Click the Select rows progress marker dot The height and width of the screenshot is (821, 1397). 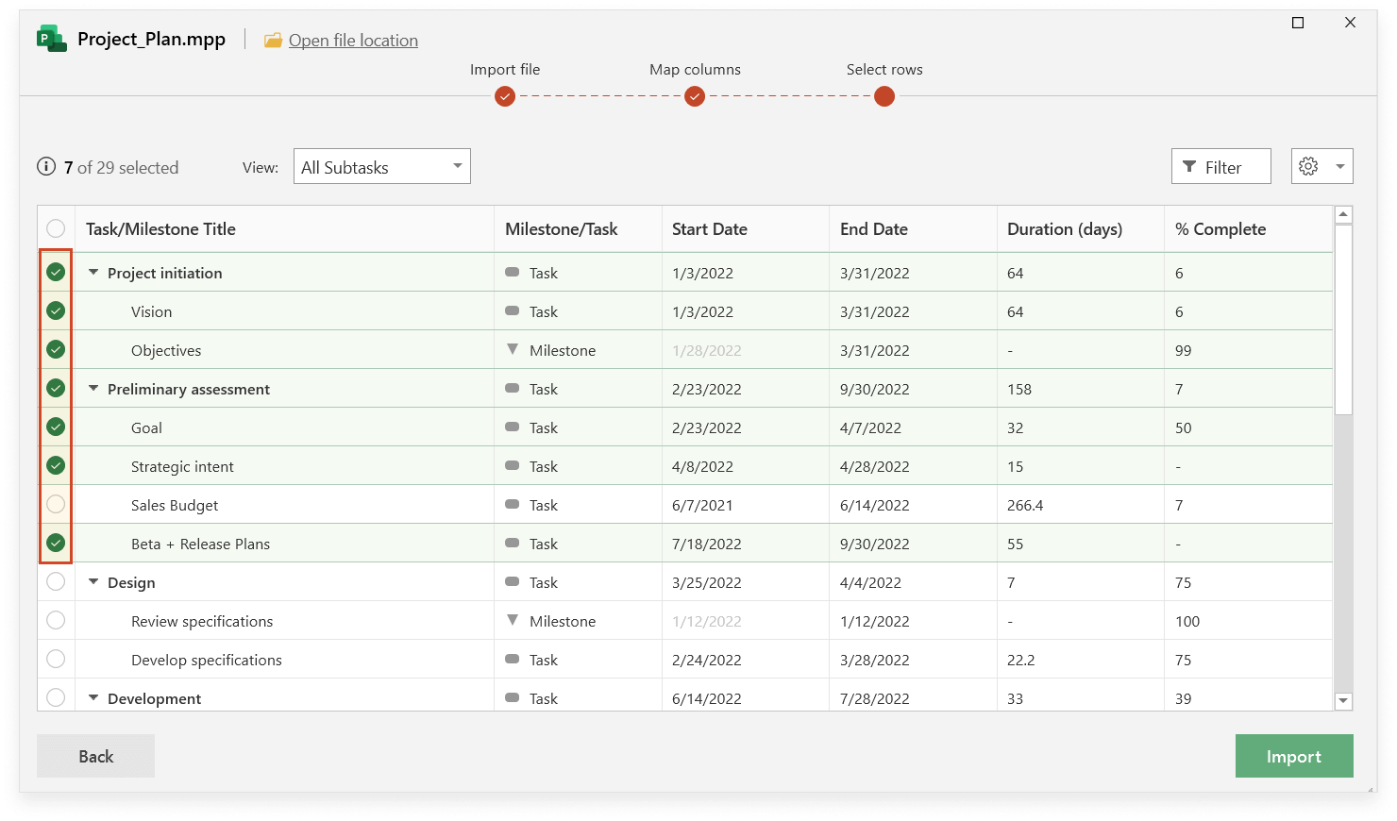[x=884, y=95]
